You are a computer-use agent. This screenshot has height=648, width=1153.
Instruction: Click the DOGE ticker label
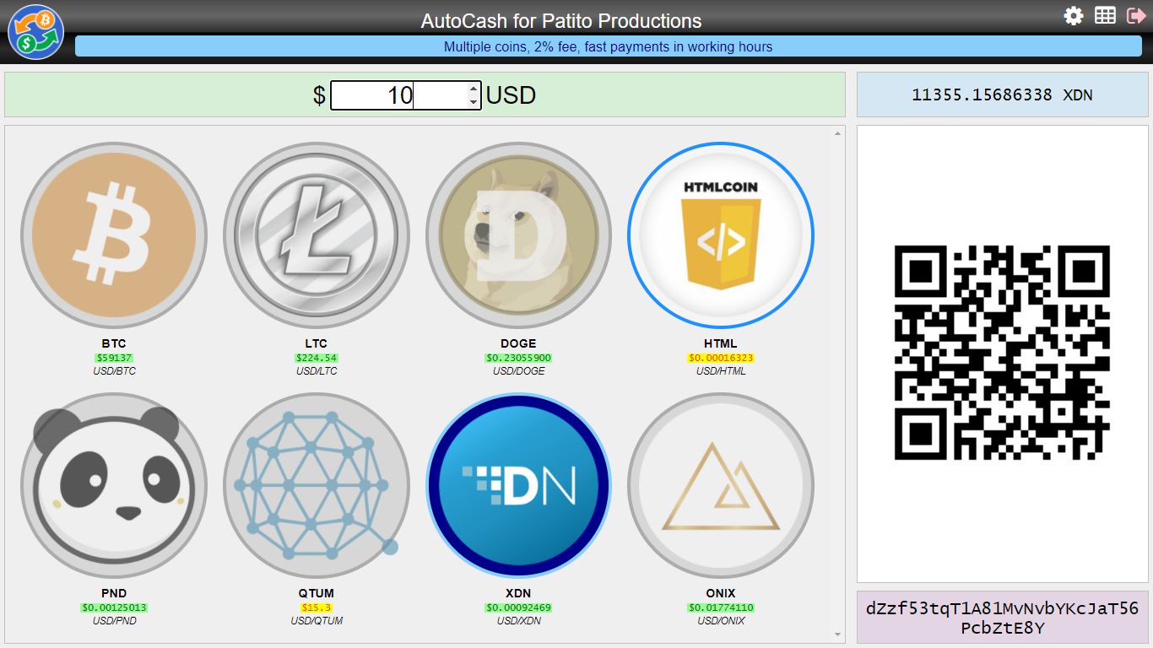pos(518,343)
